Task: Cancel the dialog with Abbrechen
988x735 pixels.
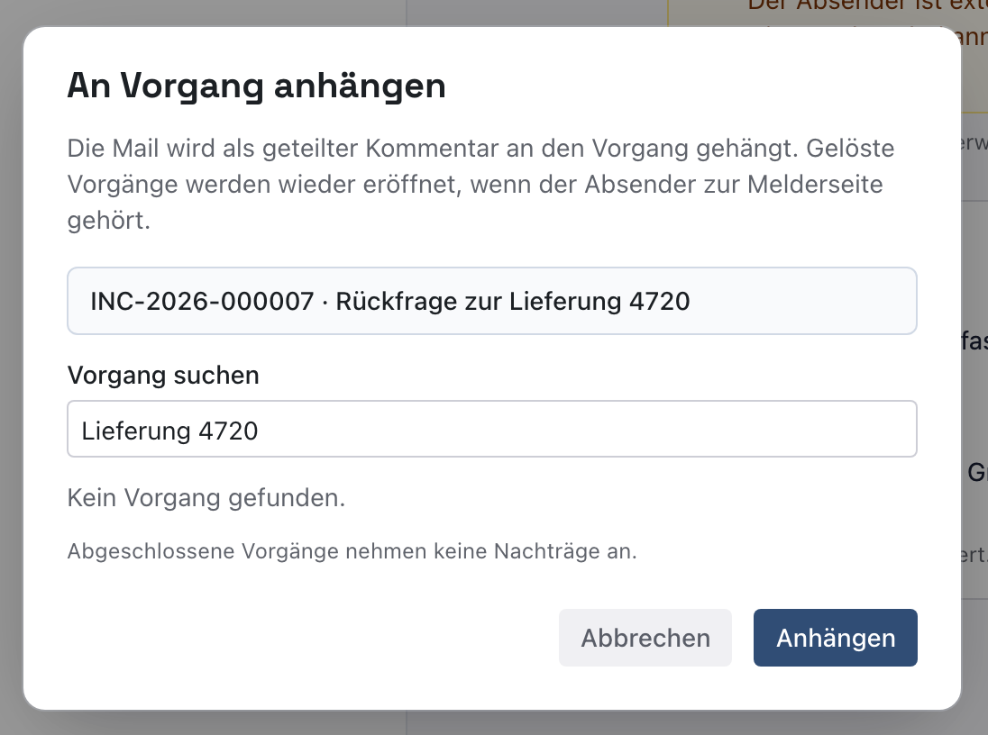Action: tap(645, 638)
